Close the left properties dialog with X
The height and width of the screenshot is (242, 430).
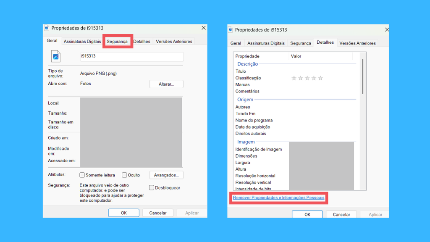(204, 28)
